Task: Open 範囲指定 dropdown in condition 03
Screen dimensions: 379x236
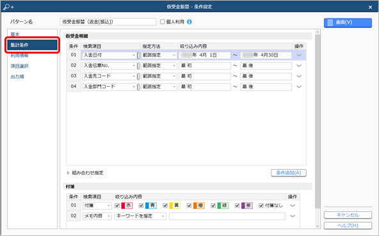Action: (159, 76)
